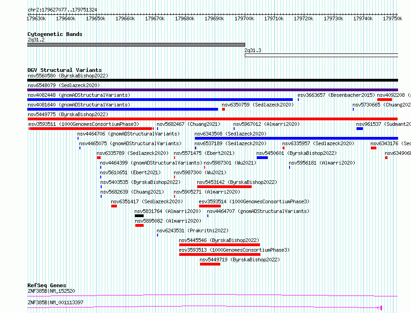The width and height of the screenshot is (411, 313).
Task: Select nsv4464399 gnomAD variant label
Action: [x=151, y=163]
